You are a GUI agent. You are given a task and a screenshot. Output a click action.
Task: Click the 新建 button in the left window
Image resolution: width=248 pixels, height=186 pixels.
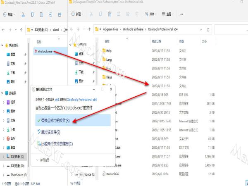(9, 14)
